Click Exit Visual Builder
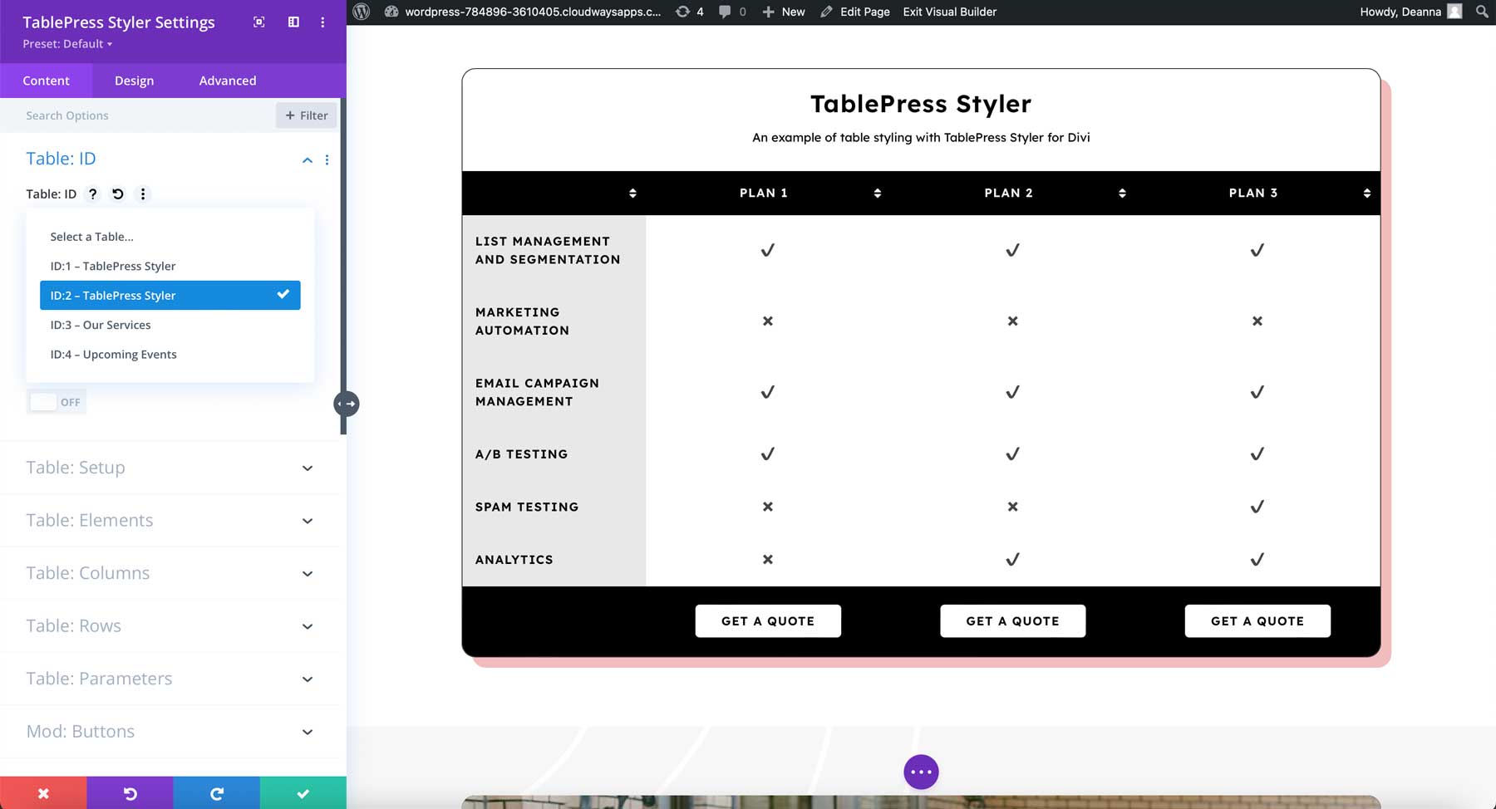1496x809 pixels. pyautogui.click(x=949, y=12)
